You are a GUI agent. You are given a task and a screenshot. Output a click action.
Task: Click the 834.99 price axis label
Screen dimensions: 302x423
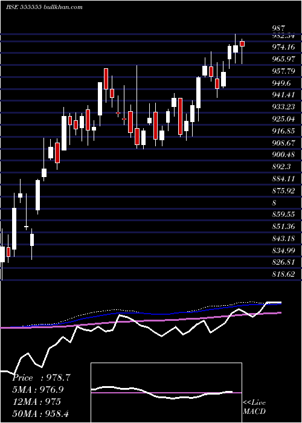(283, 251)
